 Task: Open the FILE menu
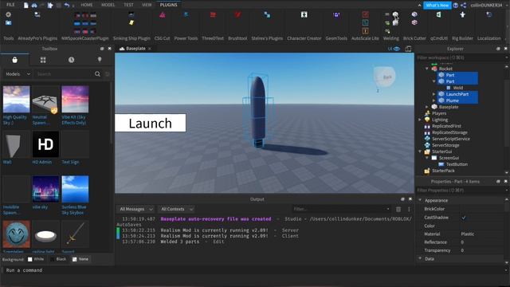[10, 5]
